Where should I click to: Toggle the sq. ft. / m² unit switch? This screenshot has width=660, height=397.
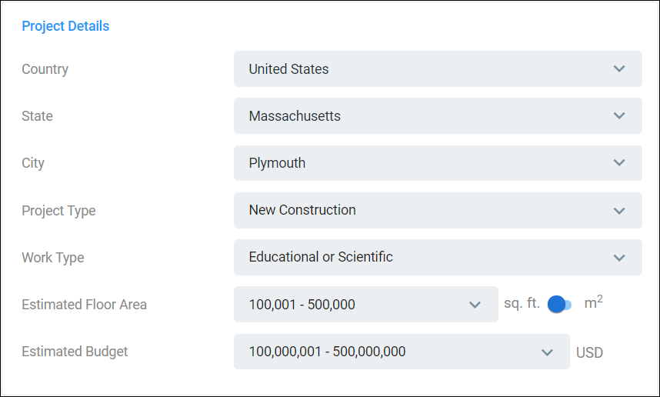coord(559,304)
